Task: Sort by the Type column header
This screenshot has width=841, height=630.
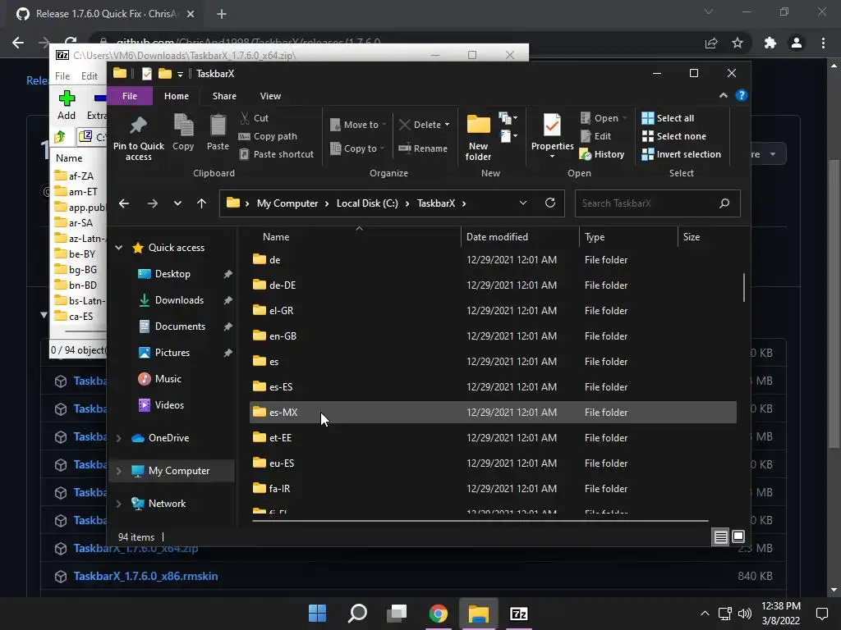Action: coord(628,237)
